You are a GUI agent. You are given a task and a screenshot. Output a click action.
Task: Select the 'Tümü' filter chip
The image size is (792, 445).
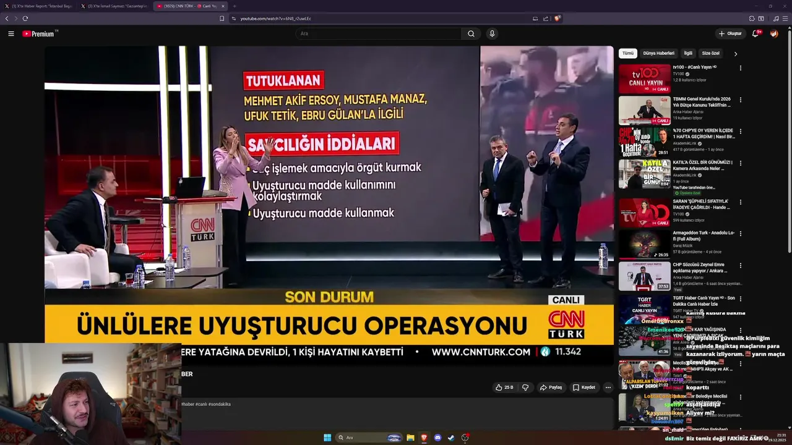tap(628, 53)
